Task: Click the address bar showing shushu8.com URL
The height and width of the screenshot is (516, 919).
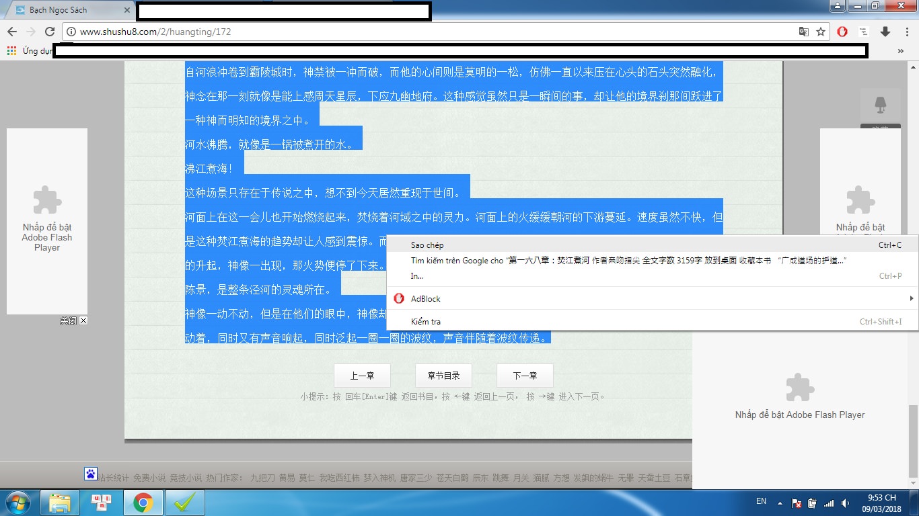Action: 431,32
